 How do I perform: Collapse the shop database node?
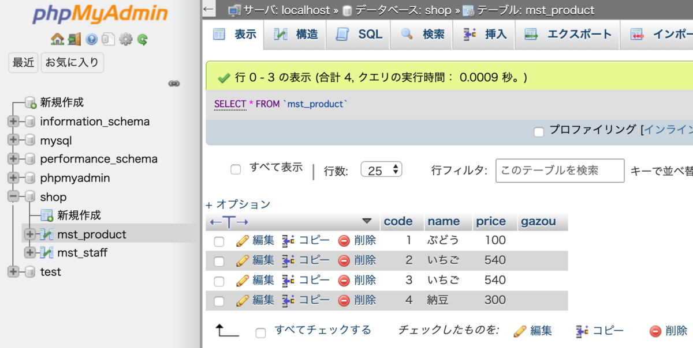coord(13,196)
